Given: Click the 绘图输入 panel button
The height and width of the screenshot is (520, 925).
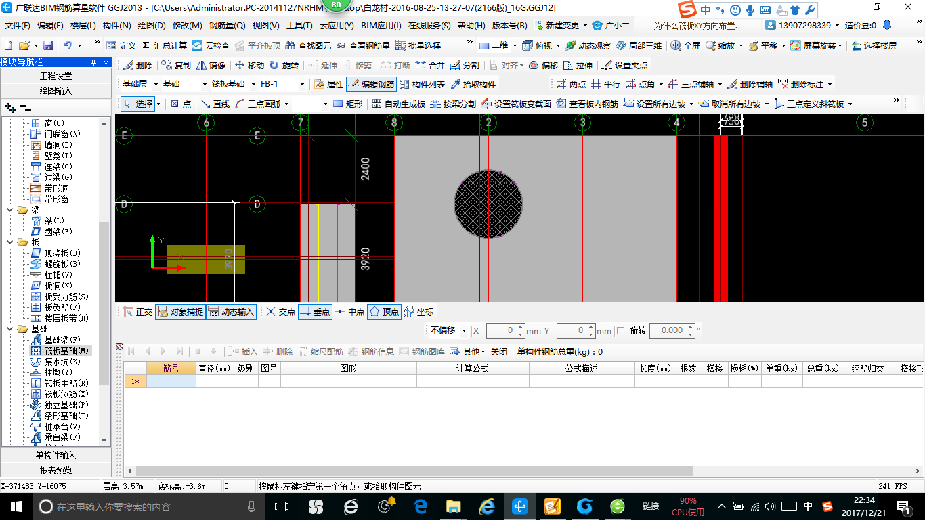Looking at the screenshot, I should coord(56,91).
